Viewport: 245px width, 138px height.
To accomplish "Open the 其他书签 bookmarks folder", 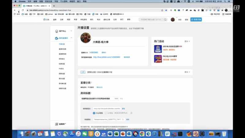I will pos(215,14).
